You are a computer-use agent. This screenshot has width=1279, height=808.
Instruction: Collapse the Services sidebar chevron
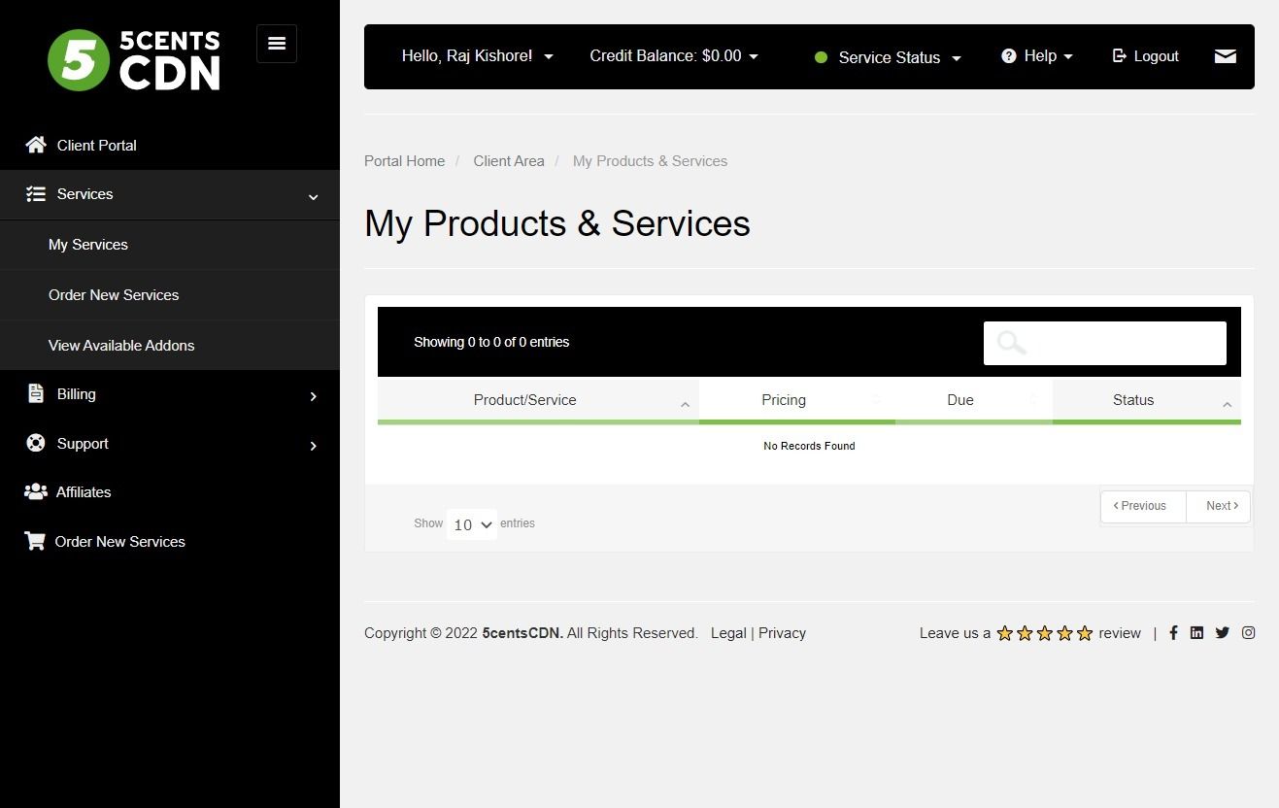pos(313,196)
